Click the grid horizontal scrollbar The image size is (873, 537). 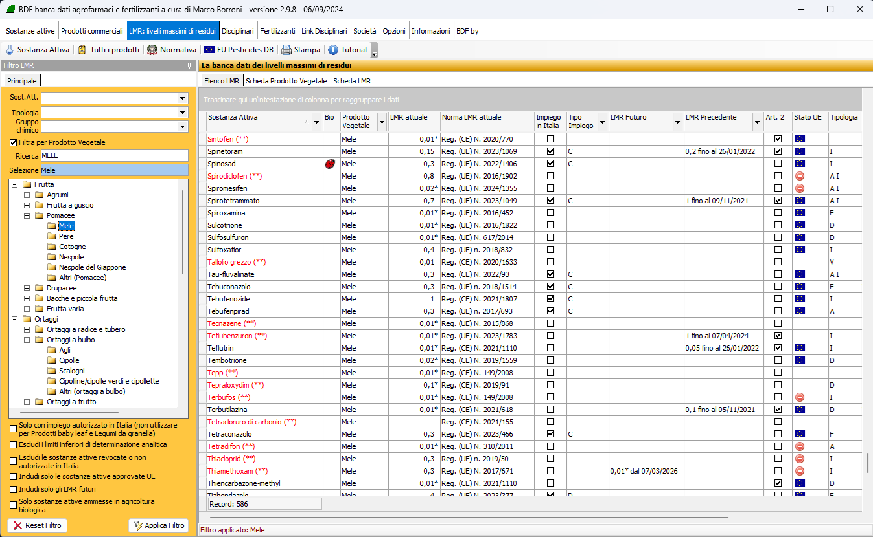(x=469, y=518)
